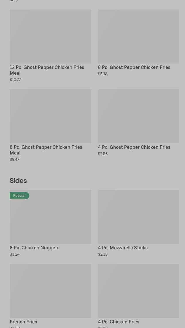Click 4 Pc. Mozzarella Sticks image
Screen dimensions: 185x328
coord(138,217)
